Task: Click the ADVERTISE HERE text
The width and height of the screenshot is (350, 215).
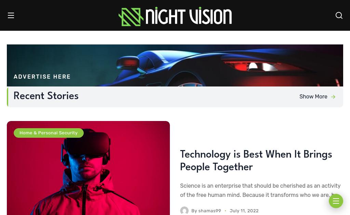Action: pyautogui.click(x=42, y=77)
